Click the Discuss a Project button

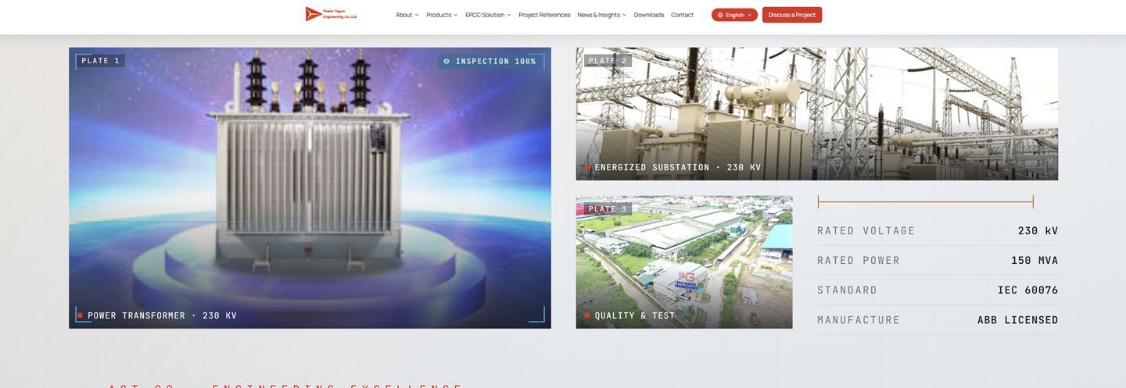click(x=792, y=15)
